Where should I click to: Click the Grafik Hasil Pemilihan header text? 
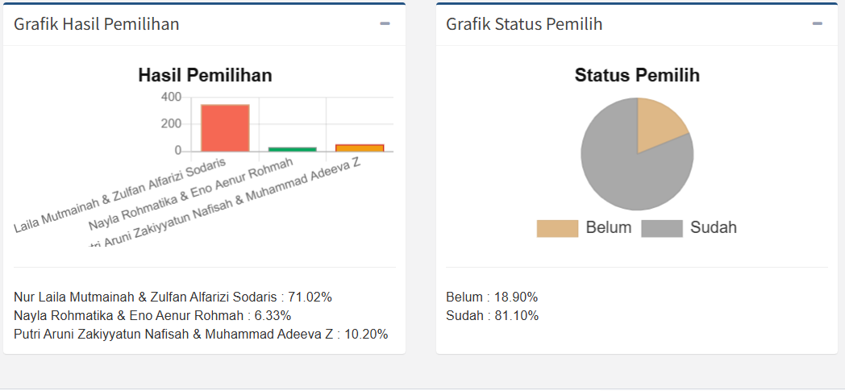(97, 24)
